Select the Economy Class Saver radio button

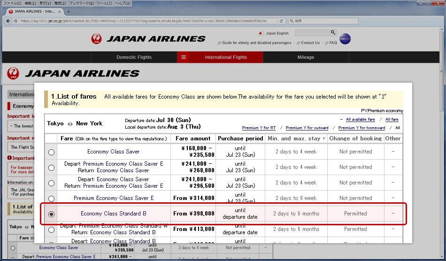[51, 152]
